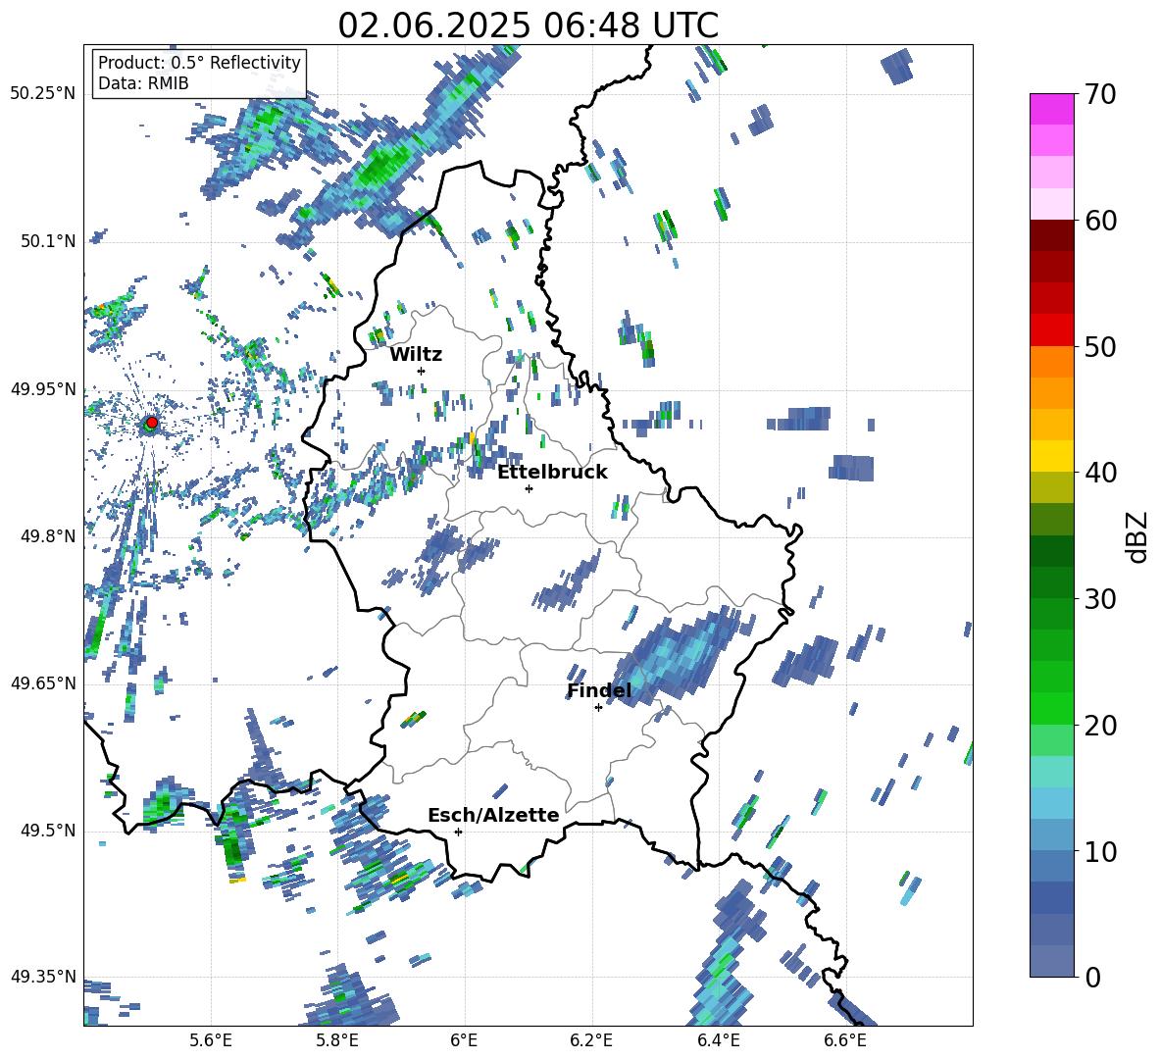This screenshot has height=1060, width=1161.
Task: Click the Product: 0.5° Reflectivity text
Action: [199, 63]
